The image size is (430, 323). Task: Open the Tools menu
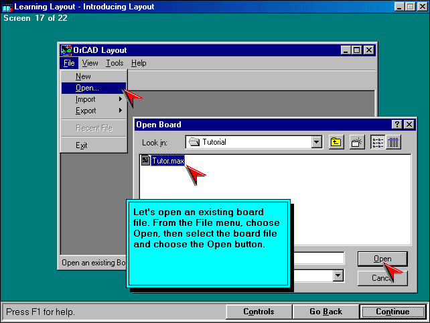[115, 63]
